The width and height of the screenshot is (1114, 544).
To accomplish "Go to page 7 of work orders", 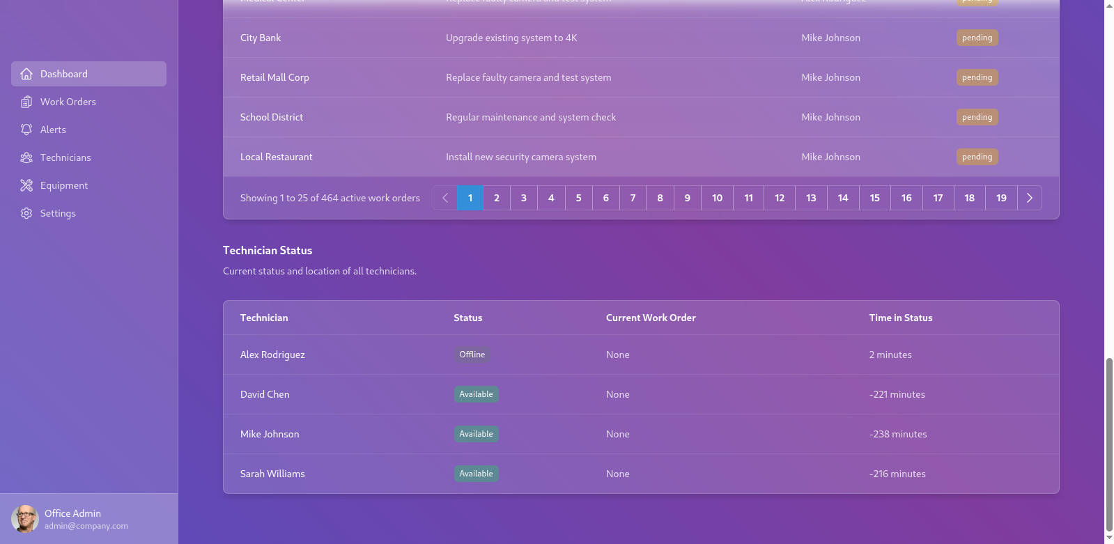I will (633, 198).
